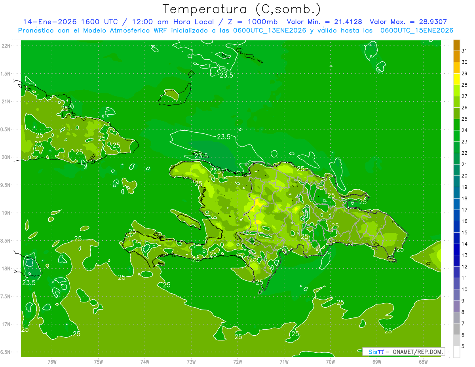Click the '68W' longitude axis label
The width and height of the screenshot is (475, 367).
click(423, 362)
